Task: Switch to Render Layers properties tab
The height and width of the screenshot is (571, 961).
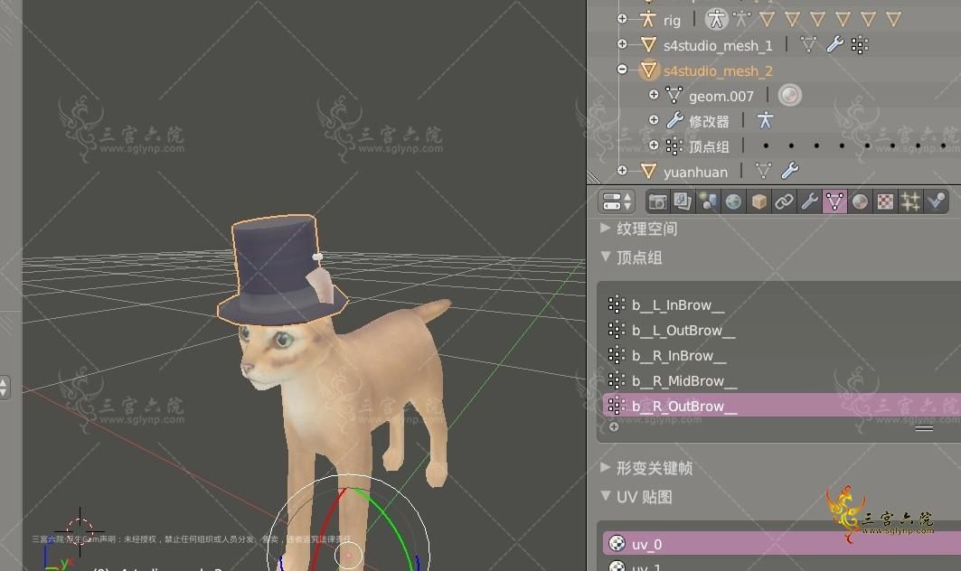Action: pos(683,201)
